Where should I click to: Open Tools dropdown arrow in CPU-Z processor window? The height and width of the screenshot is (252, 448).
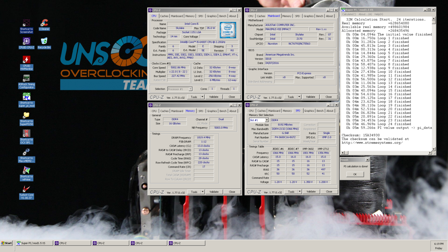click(x=202, y=97)
